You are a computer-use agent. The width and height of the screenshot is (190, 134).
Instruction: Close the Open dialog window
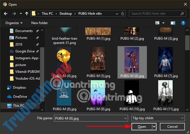click(x=185, y=4)
